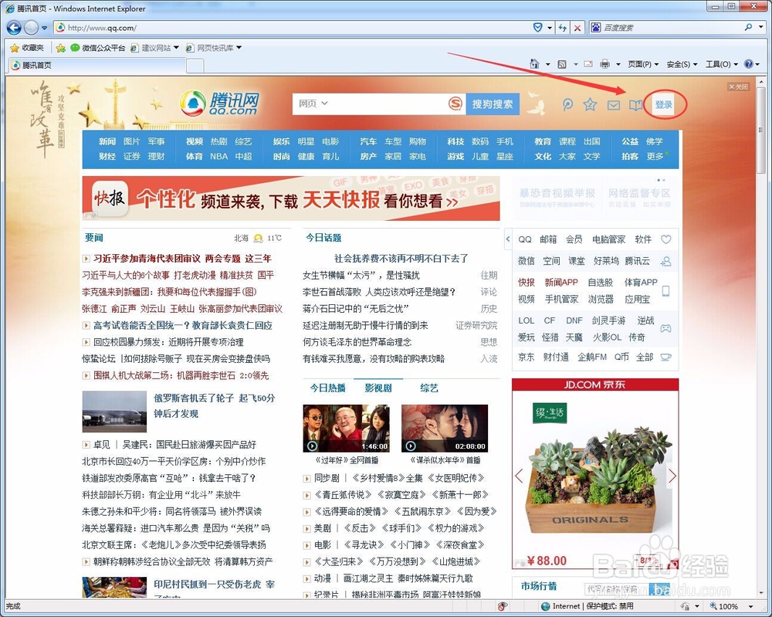Select the 综艺 tab
Viewport: 772px width, 617px height.
click(428, 388)
